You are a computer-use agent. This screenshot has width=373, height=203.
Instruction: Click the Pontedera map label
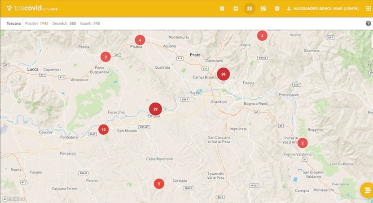point(69,137)
